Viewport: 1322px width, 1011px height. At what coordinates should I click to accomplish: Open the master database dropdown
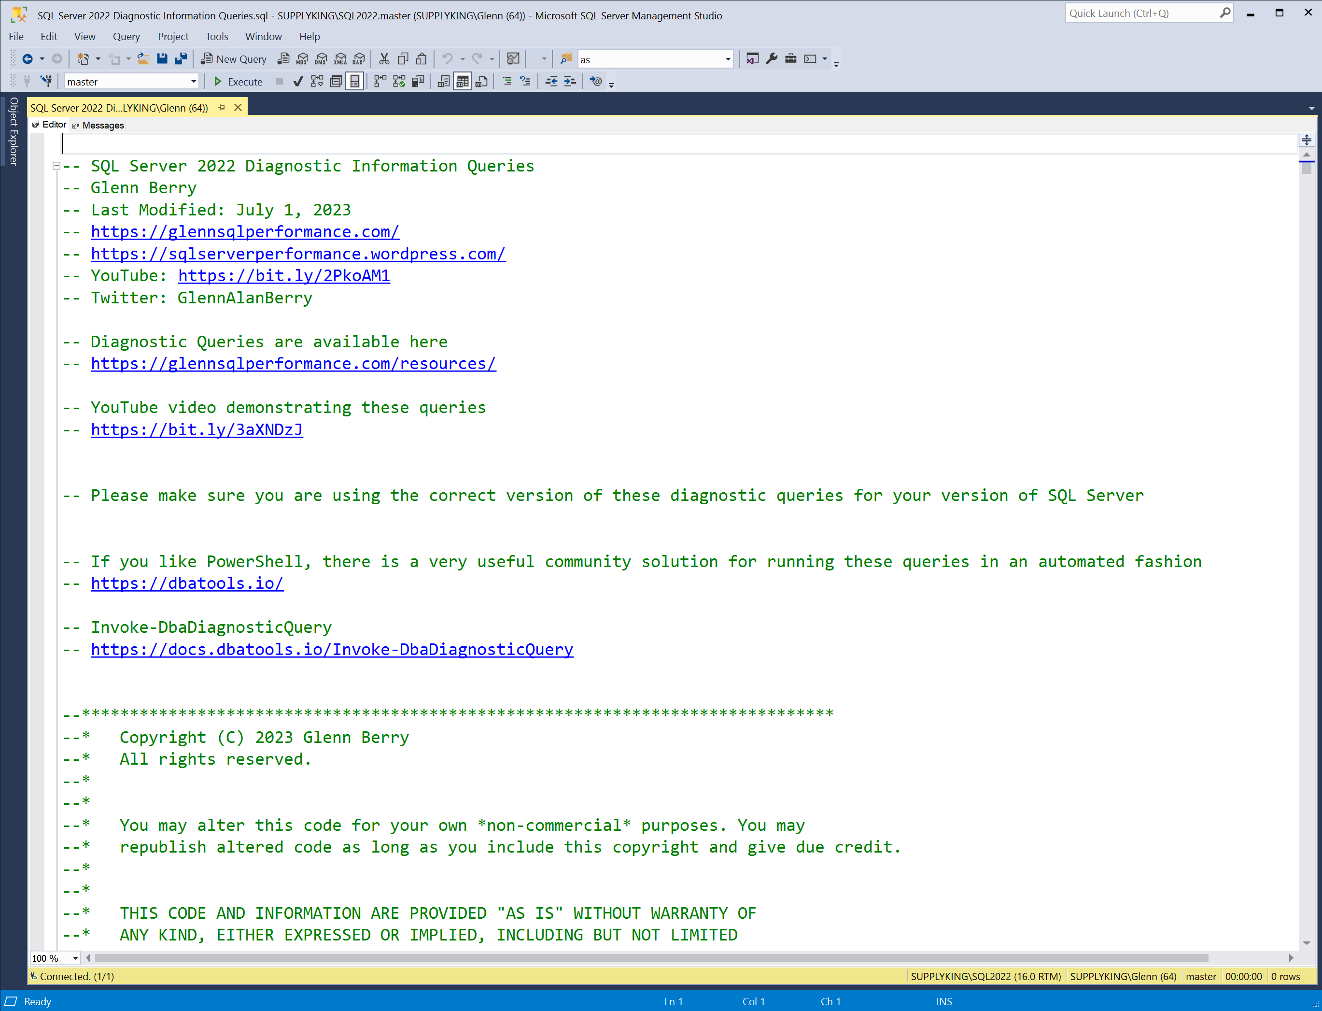[x=193, y=81]
